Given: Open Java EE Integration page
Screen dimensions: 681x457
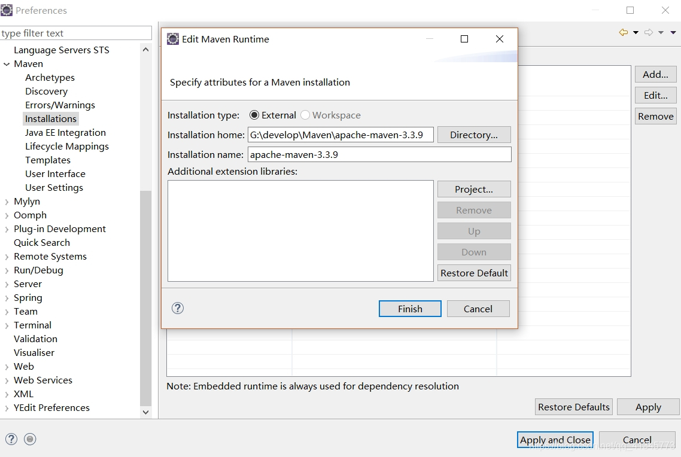Looking at the screenshot, I should click(x=66, y=132).
